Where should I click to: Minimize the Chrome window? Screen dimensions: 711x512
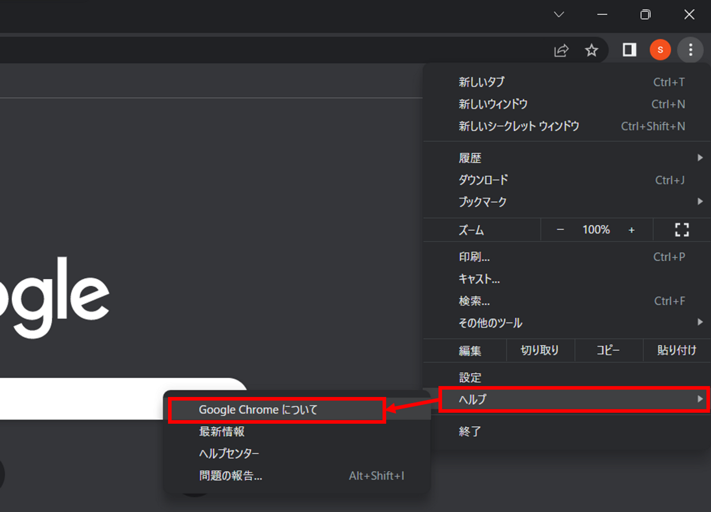tap(602, 15)
